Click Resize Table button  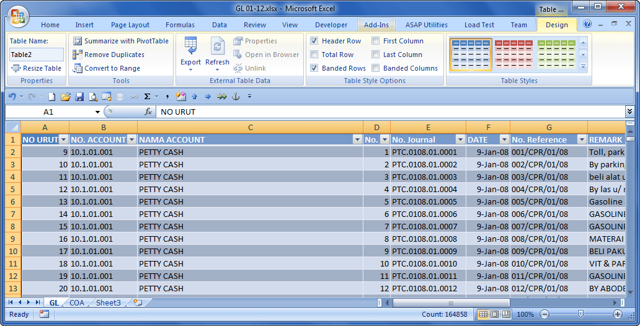(x=37, y=68)
